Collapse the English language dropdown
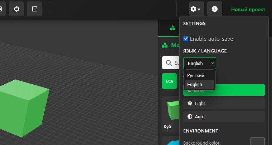Screen dimensions: 272x145 [x=200, y=63]
